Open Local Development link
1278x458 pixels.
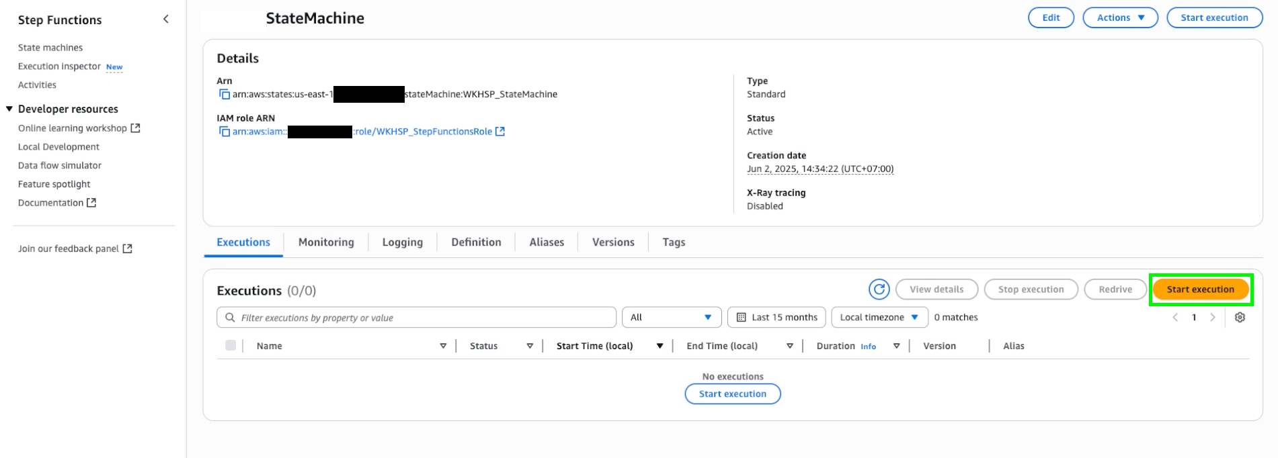(58, 147)
